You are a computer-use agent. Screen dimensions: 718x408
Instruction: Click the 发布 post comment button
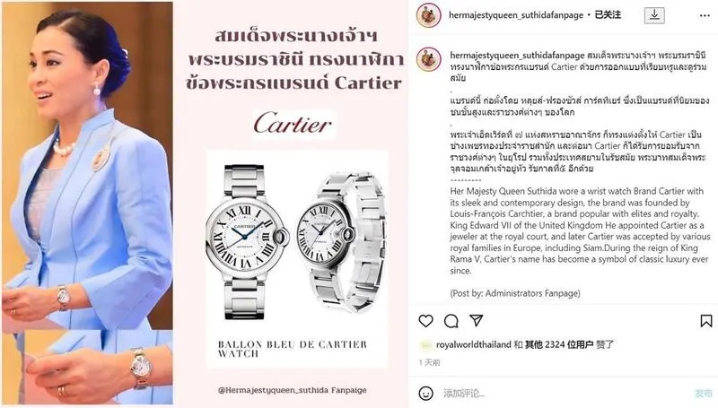click(704, 393)
